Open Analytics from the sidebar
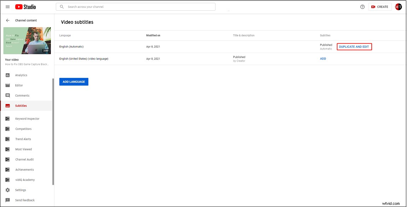The width and height of the screenshot is (407, 207). (7, 75)
